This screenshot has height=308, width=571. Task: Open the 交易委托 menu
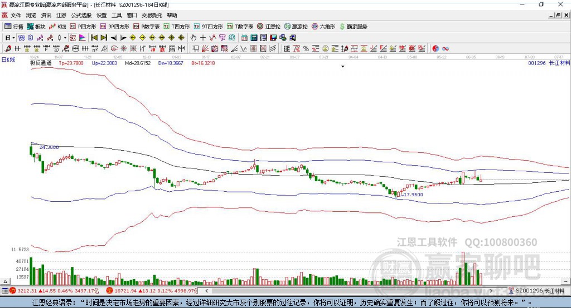(152, 15)
